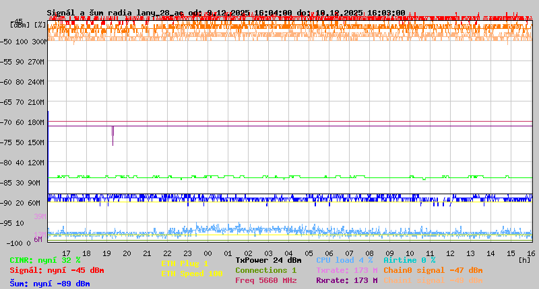Click the 'Connections 1' legend label
The image size is (539, 289).
pyautogui.click(x=265, y=270)
